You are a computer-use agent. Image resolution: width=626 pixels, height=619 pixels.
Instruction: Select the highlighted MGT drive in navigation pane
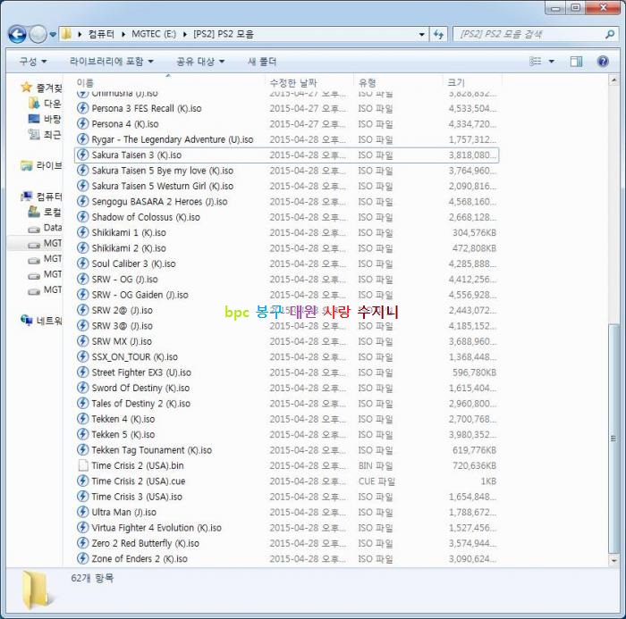(x=45, y=243)
